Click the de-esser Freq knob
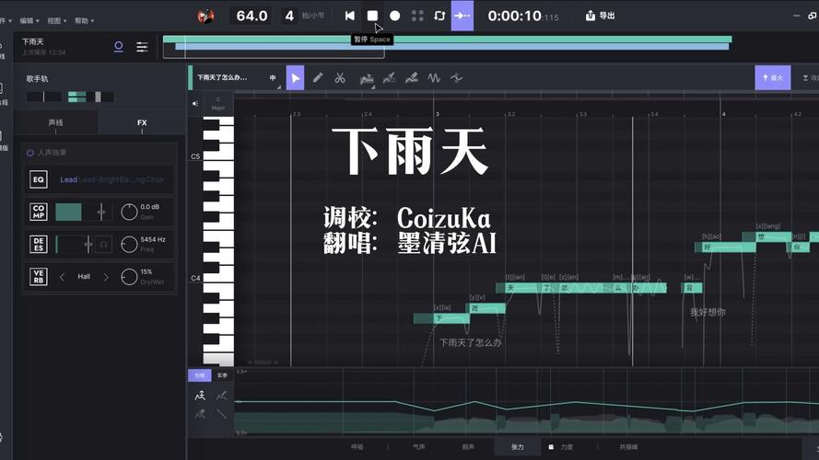The height and width of the screenshot is (460, 819). click(x=129, y=244)
